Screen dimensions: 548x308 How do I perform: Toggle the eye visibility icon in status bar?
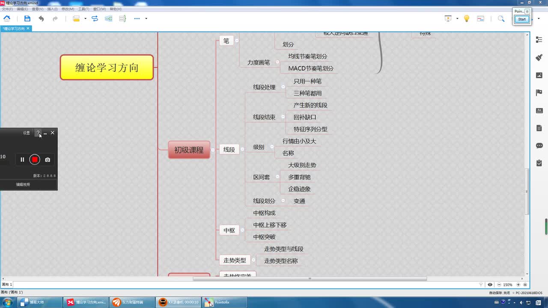490,284
